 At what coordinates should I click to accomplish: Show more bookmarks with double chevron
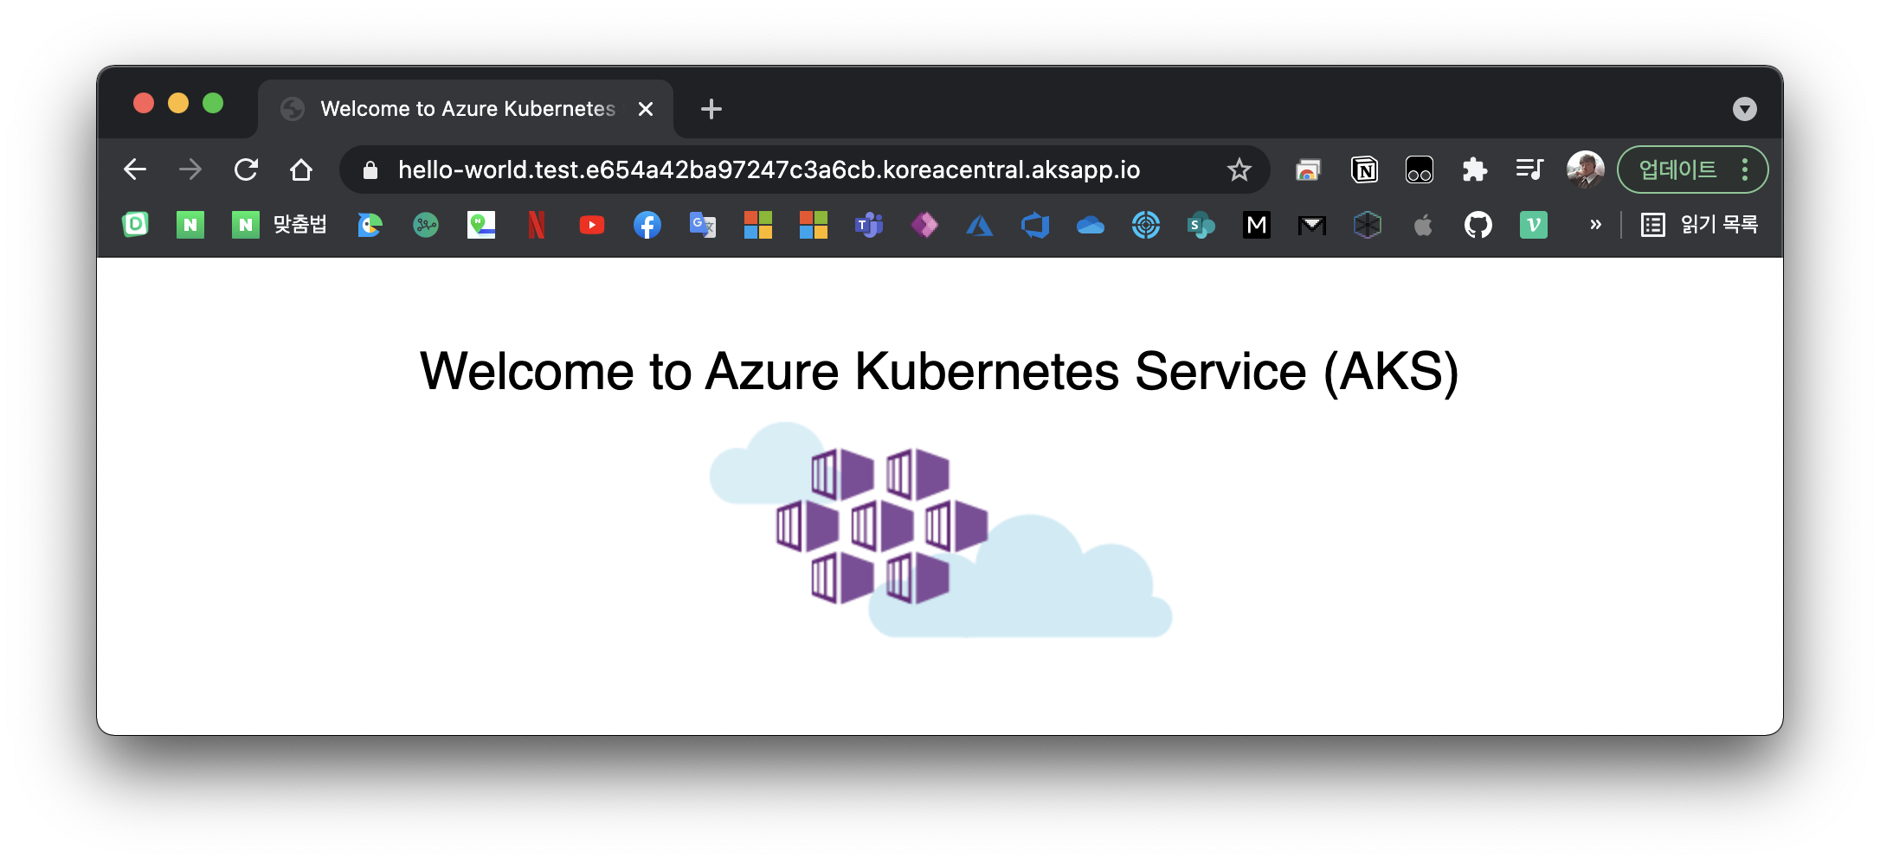[x=1595, y=225]
